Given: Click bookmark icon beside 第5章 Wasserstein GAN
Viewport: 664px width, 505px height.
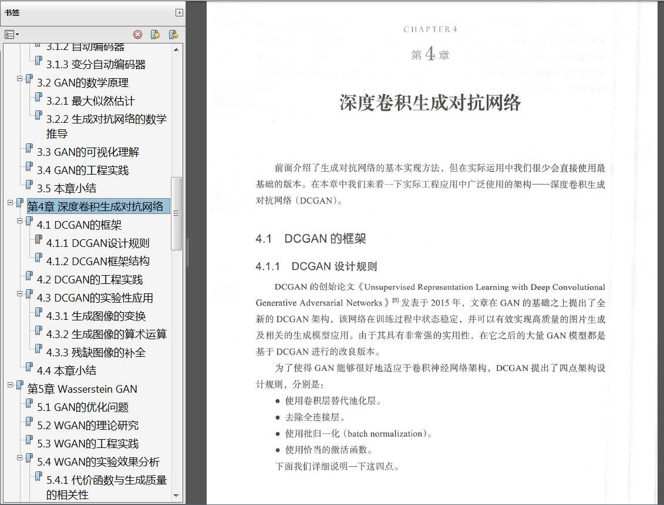Looking at the screenshot, I should [20, 385].
